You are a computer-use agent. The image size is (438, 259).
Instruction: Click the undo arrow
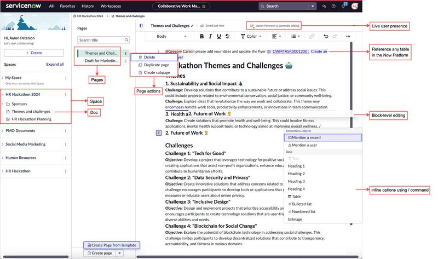pos(326,36)
